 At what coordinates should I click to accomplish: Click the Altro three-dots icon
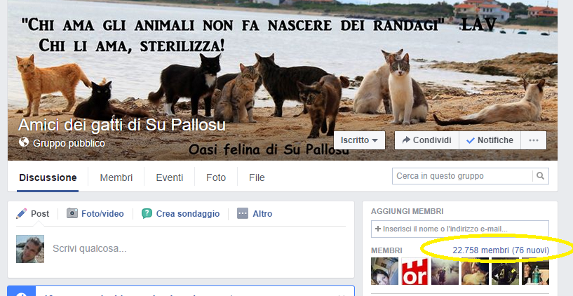(x=243, y=213)
